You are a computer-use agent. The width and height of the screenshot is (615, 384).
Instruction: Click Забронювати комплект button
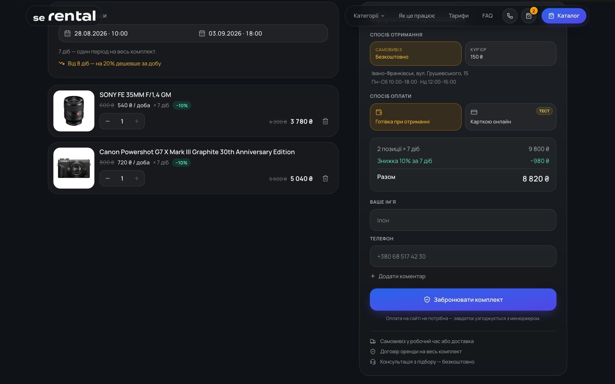point(463,300)
